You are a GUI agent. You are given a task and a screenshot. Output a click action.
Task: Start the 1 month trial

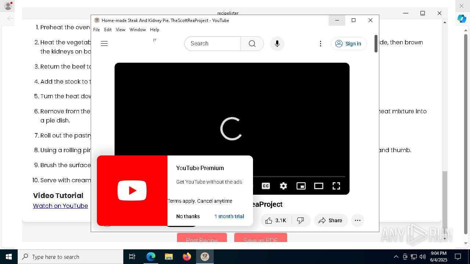point(229,216)
